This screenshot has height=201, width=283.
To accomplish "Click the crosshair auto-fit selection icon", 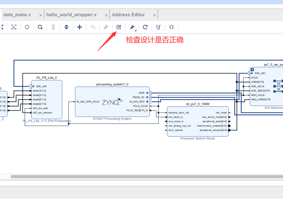I will (27, 27).
